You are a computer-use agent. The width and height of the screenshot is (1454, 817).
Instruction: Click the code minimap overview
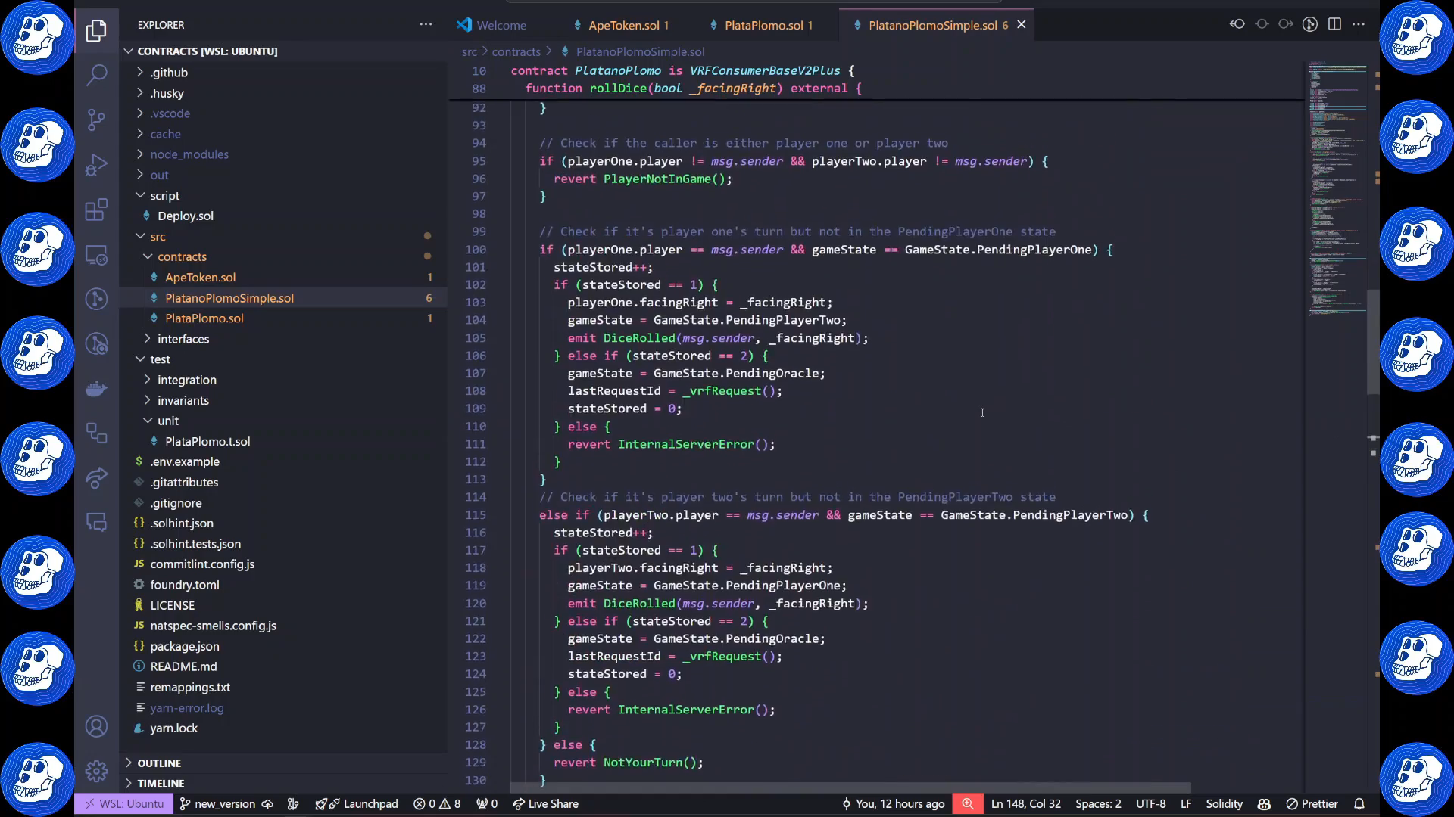pyautogui.click(x=1337, y=189)
